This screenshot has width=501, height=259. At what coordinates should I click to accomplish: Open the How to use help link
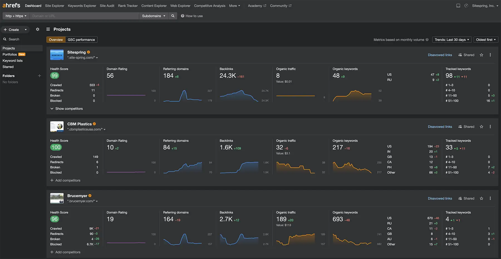pyautogui.click(x=192, y=16)
